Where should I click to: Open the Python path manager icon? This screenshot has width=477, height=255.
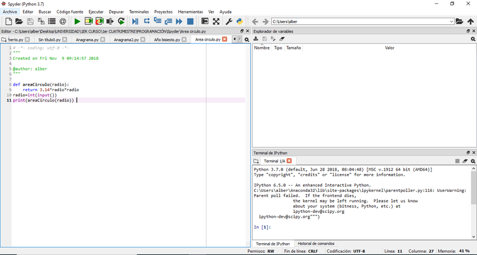(240, 21)
